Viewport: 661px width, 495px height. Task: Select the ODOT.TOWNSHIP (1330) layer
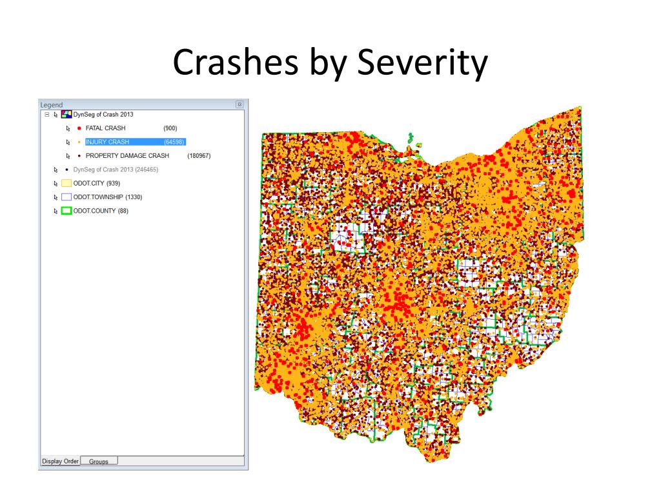pos(108,197)
